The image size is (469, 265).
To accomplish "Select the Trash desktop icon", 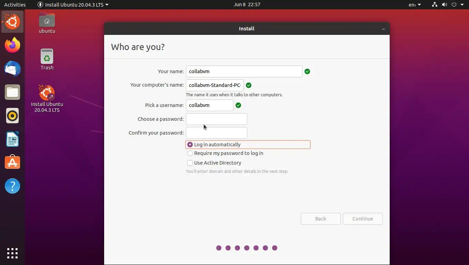I will tap(47, 60).
